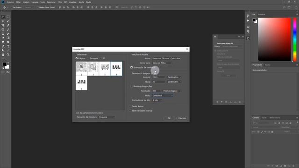
Task: Select the Páginas radio button
Action: (77, 58)
